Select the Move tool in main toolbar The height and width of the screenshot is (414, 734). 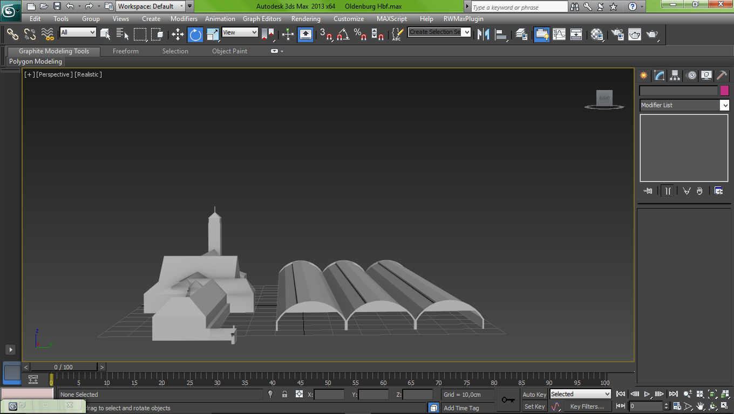point(178,34)
